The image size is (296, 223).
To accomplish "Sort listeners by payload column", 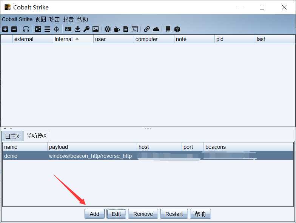I will (92, 147).
